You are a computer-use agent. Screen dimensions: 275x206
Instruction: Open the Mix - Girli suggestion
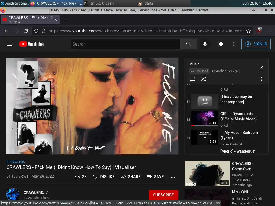pyautogui.click(x=240, y=192)
